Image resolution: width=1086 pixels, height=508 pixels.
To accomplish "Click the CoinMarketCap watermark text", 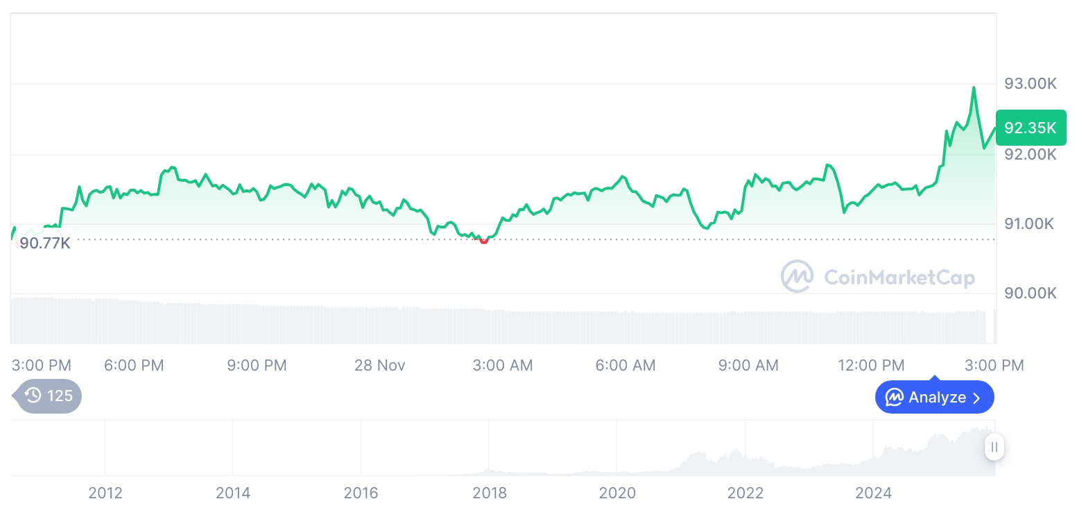I will [x=899, y=278].
